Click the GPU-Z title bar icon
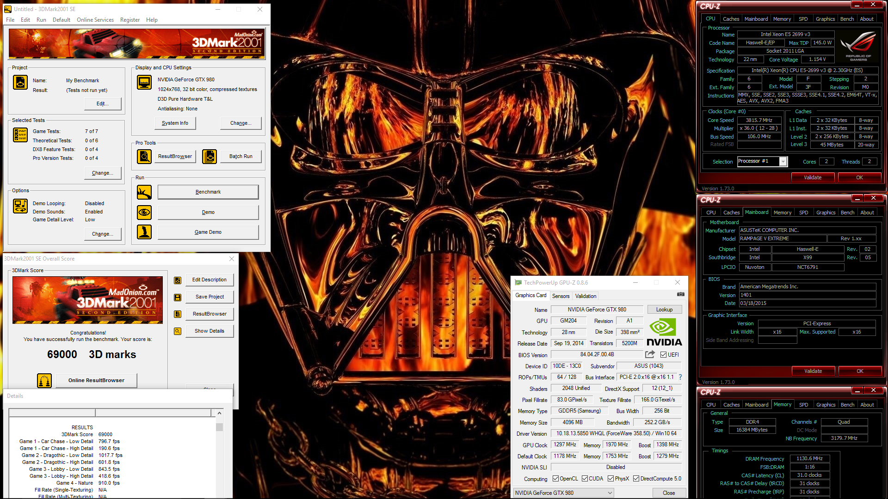This screenshot has width=888, height=499. pos(518,282)
